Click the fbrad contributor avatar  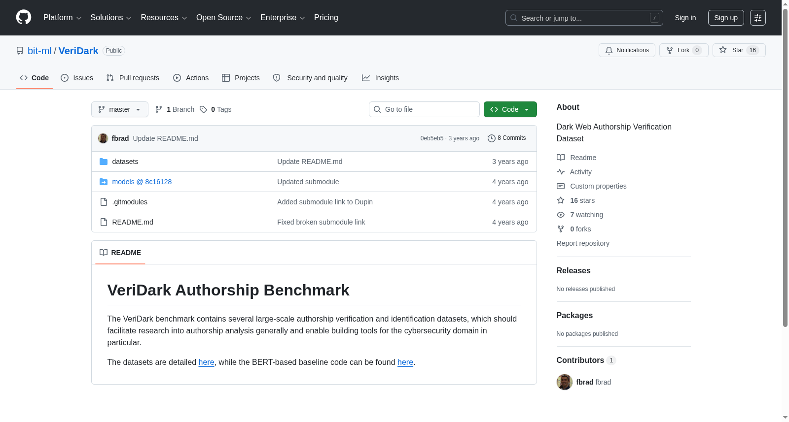(565, 382)
